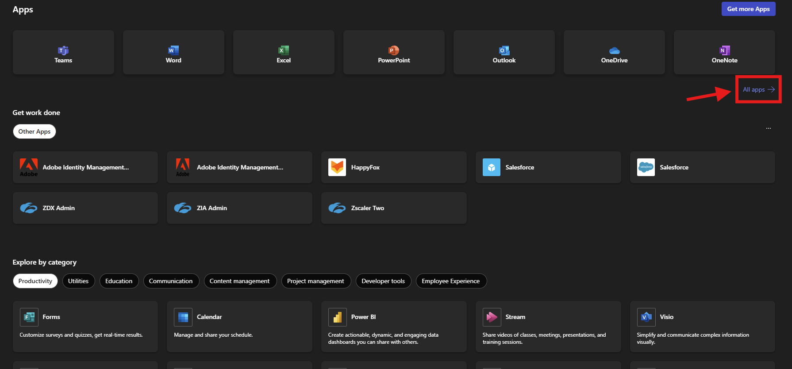Select the Productivity category
Viewport: 792px width, 369px height.
[35, 281]
